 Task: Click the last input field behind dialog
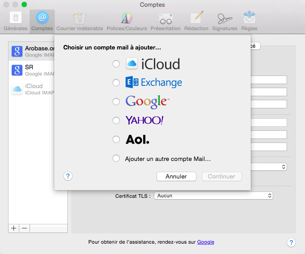(269, 147)
